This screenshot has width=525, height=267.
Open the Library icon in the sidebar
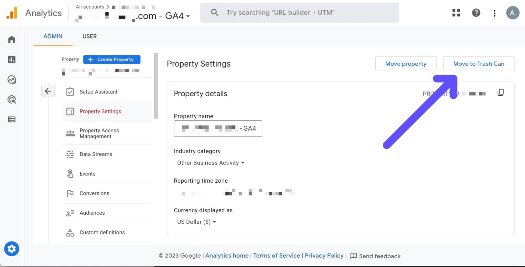(12, 119)
